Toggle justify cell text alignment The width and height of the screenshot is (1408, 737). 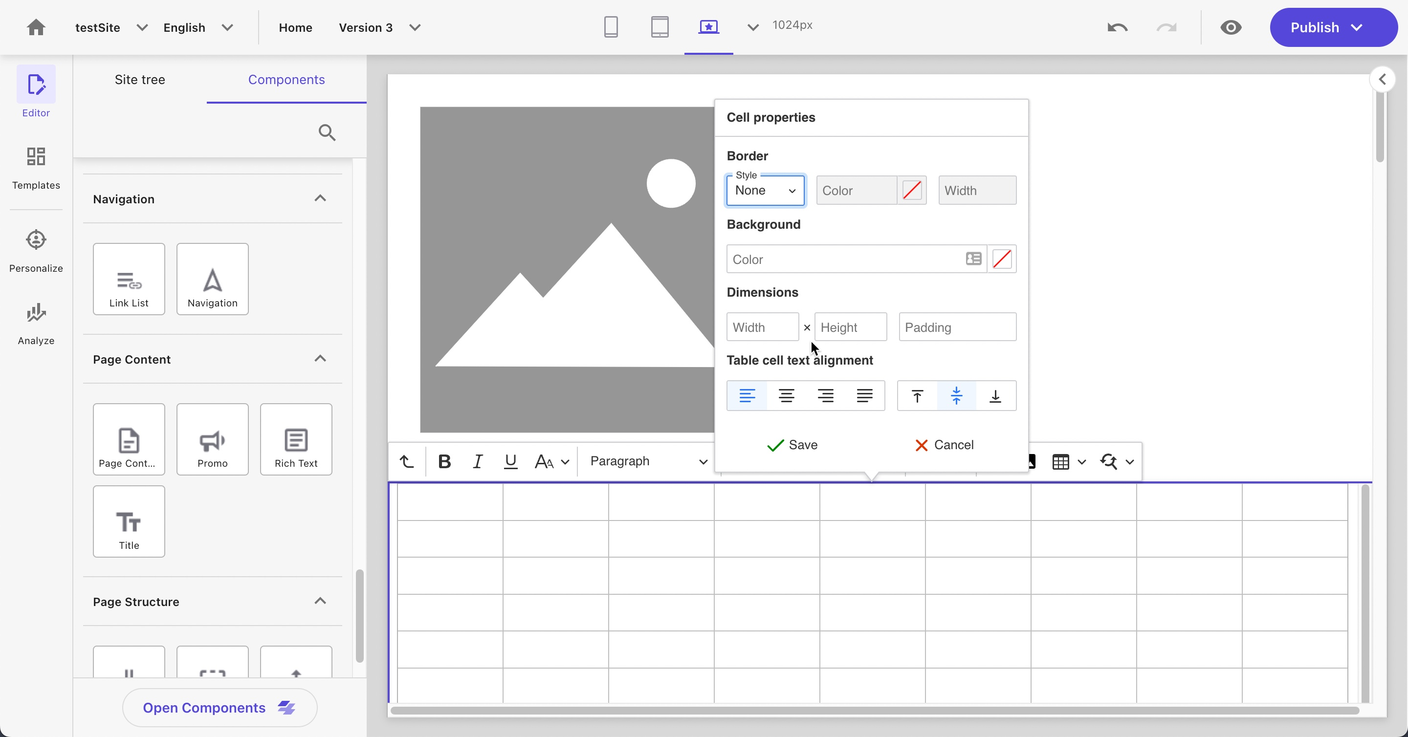(x=864, y=395)
